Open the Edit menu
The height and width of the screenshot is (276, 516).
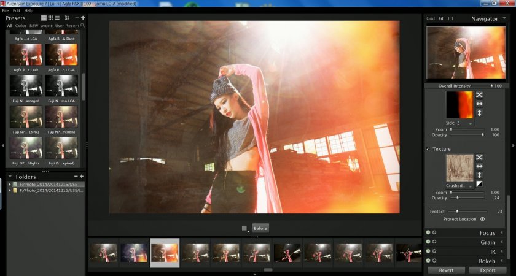click(17, 11)
